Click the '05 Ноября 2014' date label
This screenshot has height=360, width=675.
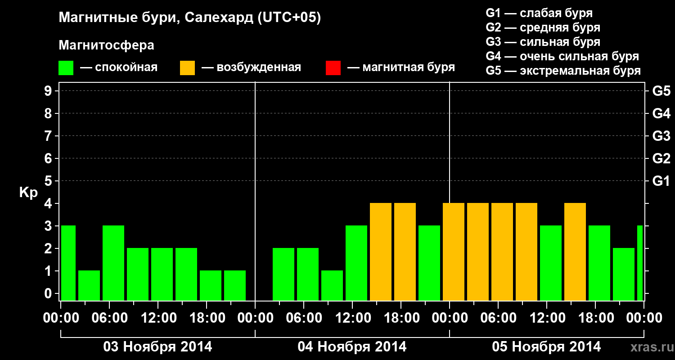546,346
